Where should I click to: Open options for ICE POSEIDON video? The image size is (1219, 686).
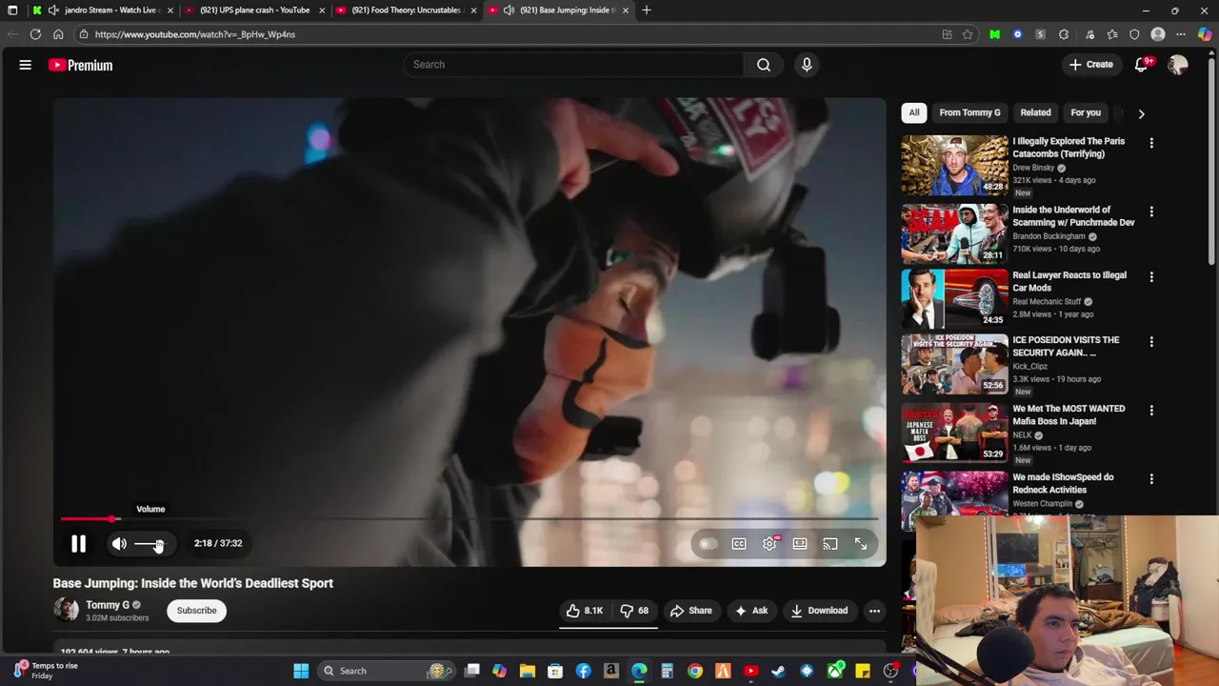click(x=1151, y=342)
